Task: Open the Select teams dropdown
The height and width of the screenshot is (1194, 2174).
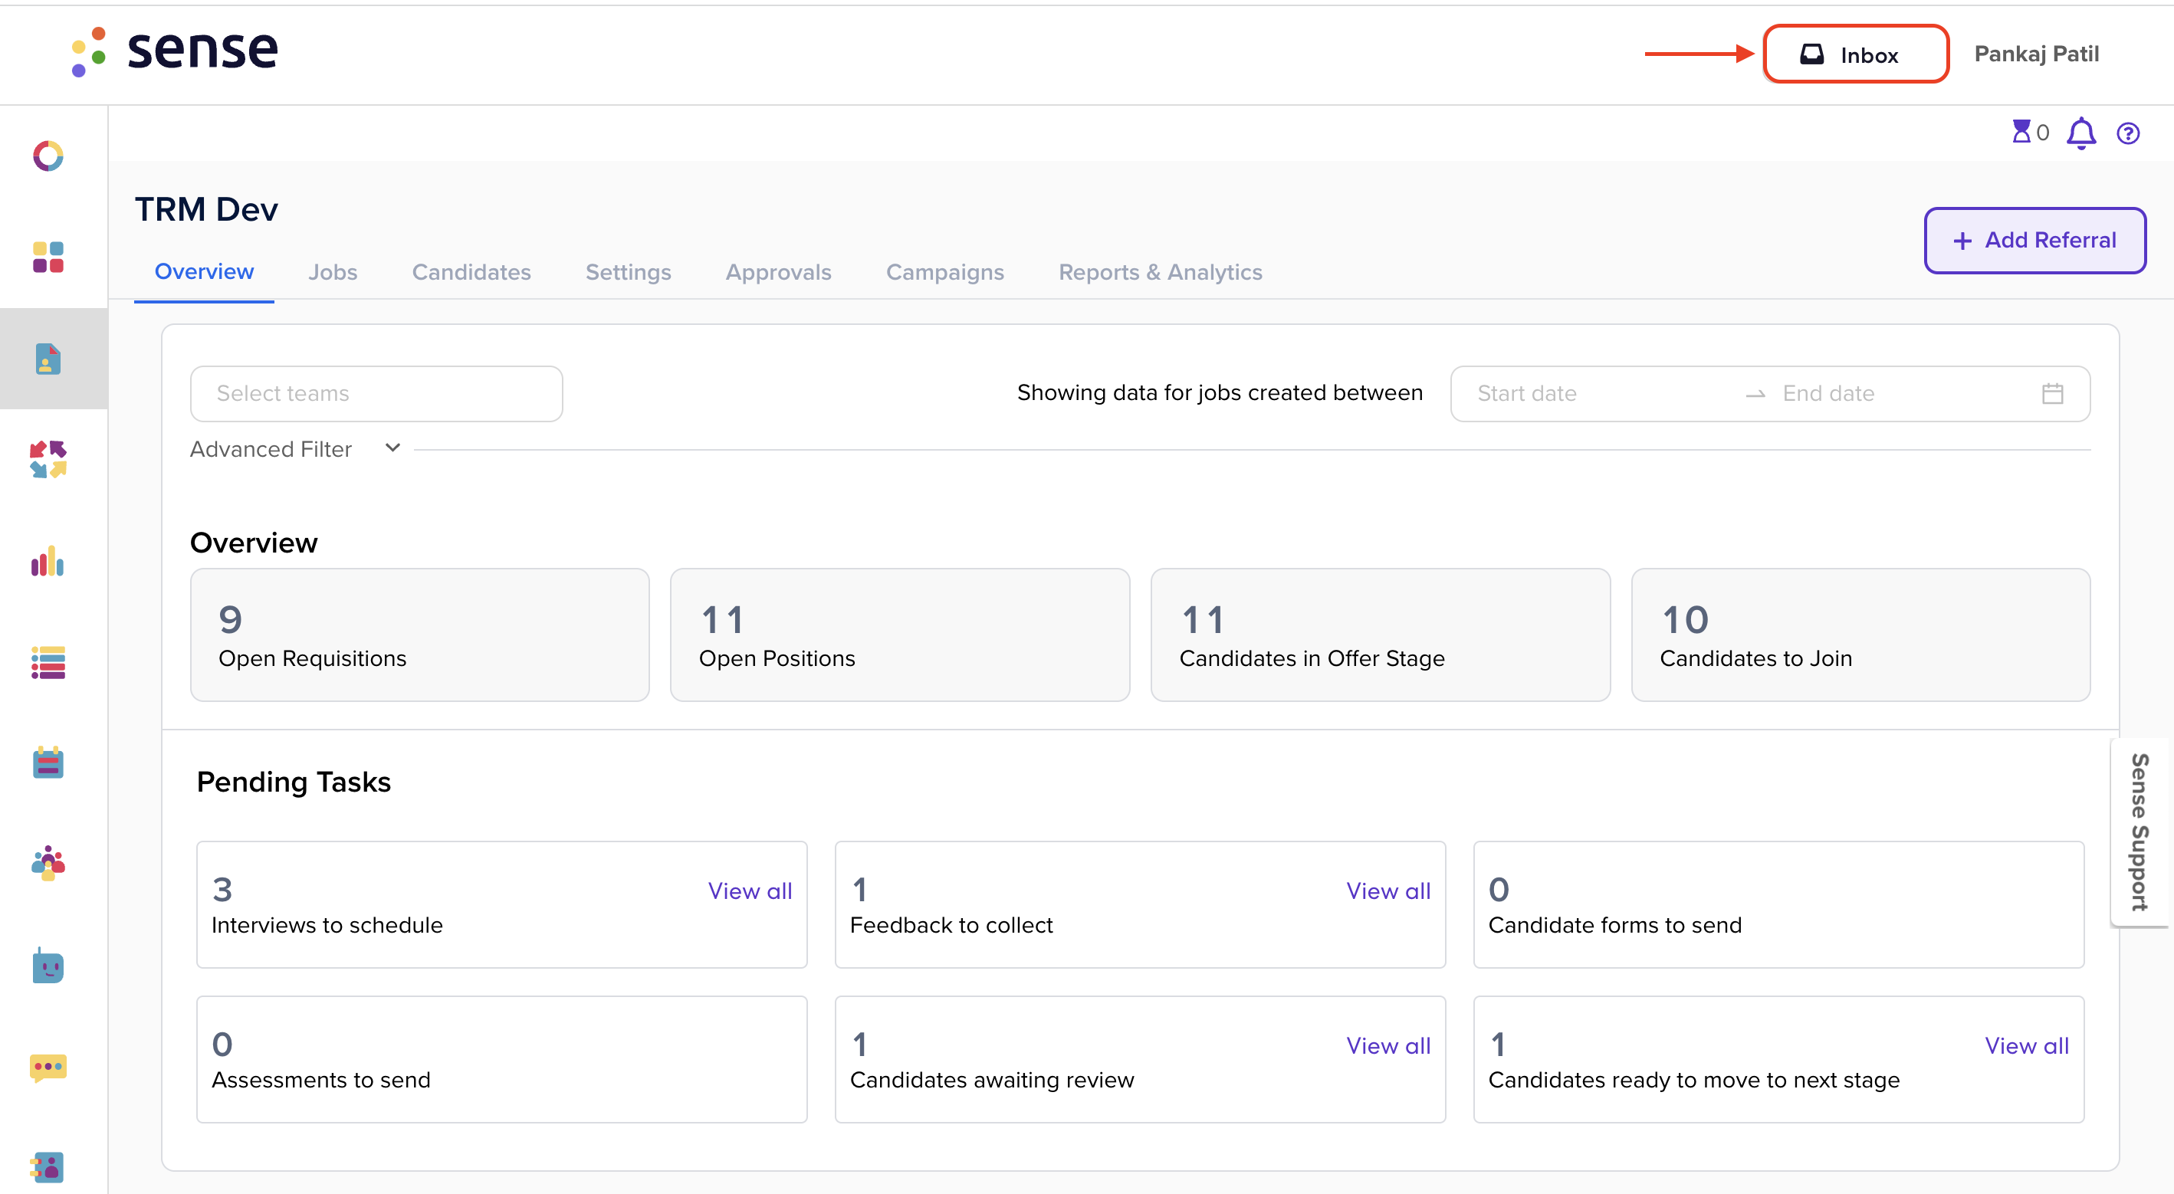Action: 376,393
